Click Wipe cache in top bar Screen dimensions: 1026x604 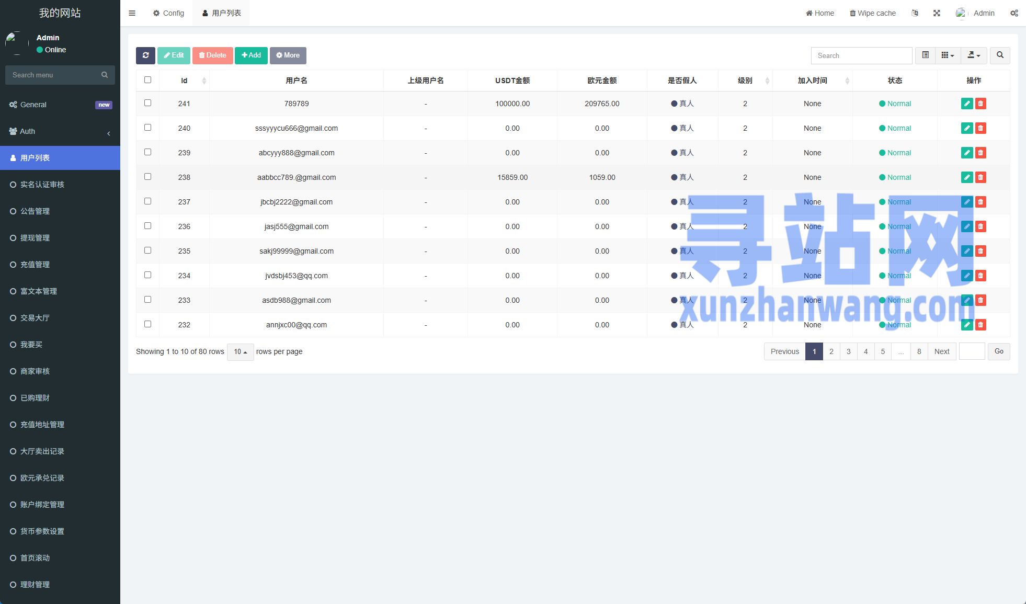click(x=873, y=13)
